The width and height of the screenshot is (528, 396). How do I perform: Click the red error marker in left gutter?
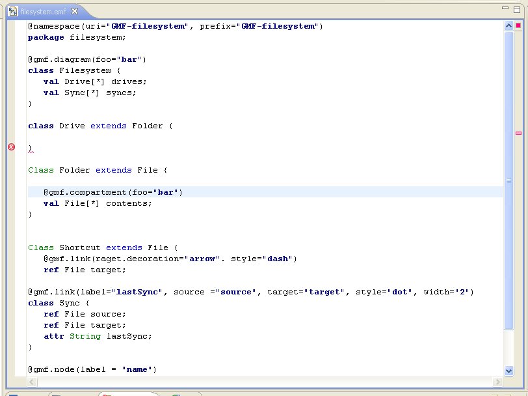pos(12,147)
